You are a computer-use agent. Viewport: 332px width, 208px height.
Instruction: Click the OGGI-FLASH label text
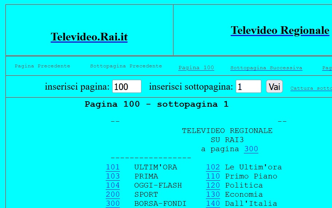pos(158,185)
